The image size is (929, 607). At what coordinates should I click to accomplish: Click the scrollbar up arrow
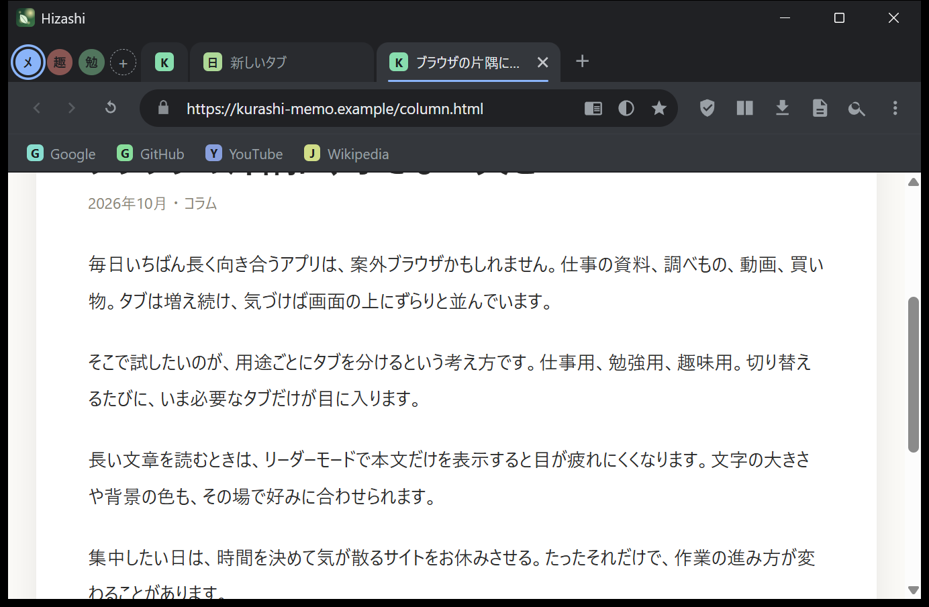click(914, 182)
